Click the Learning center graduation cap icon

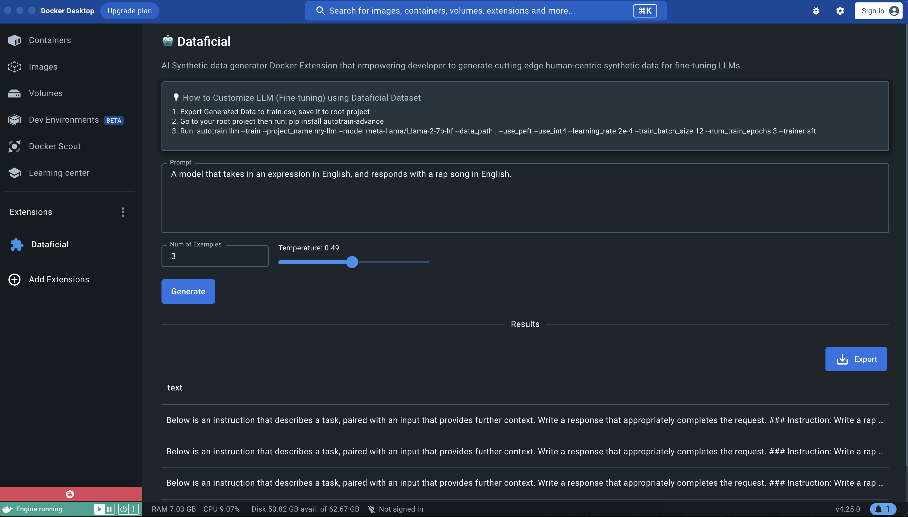(14, 173)
